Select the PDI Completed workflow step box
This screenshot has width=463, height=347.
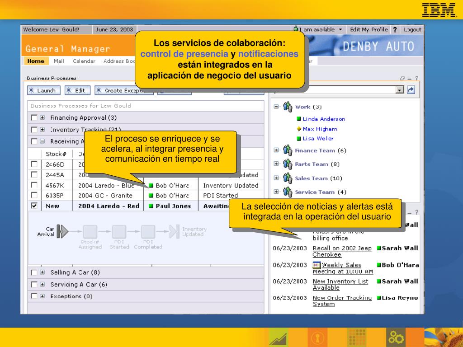pyautogui.click(x=148, y=232)
